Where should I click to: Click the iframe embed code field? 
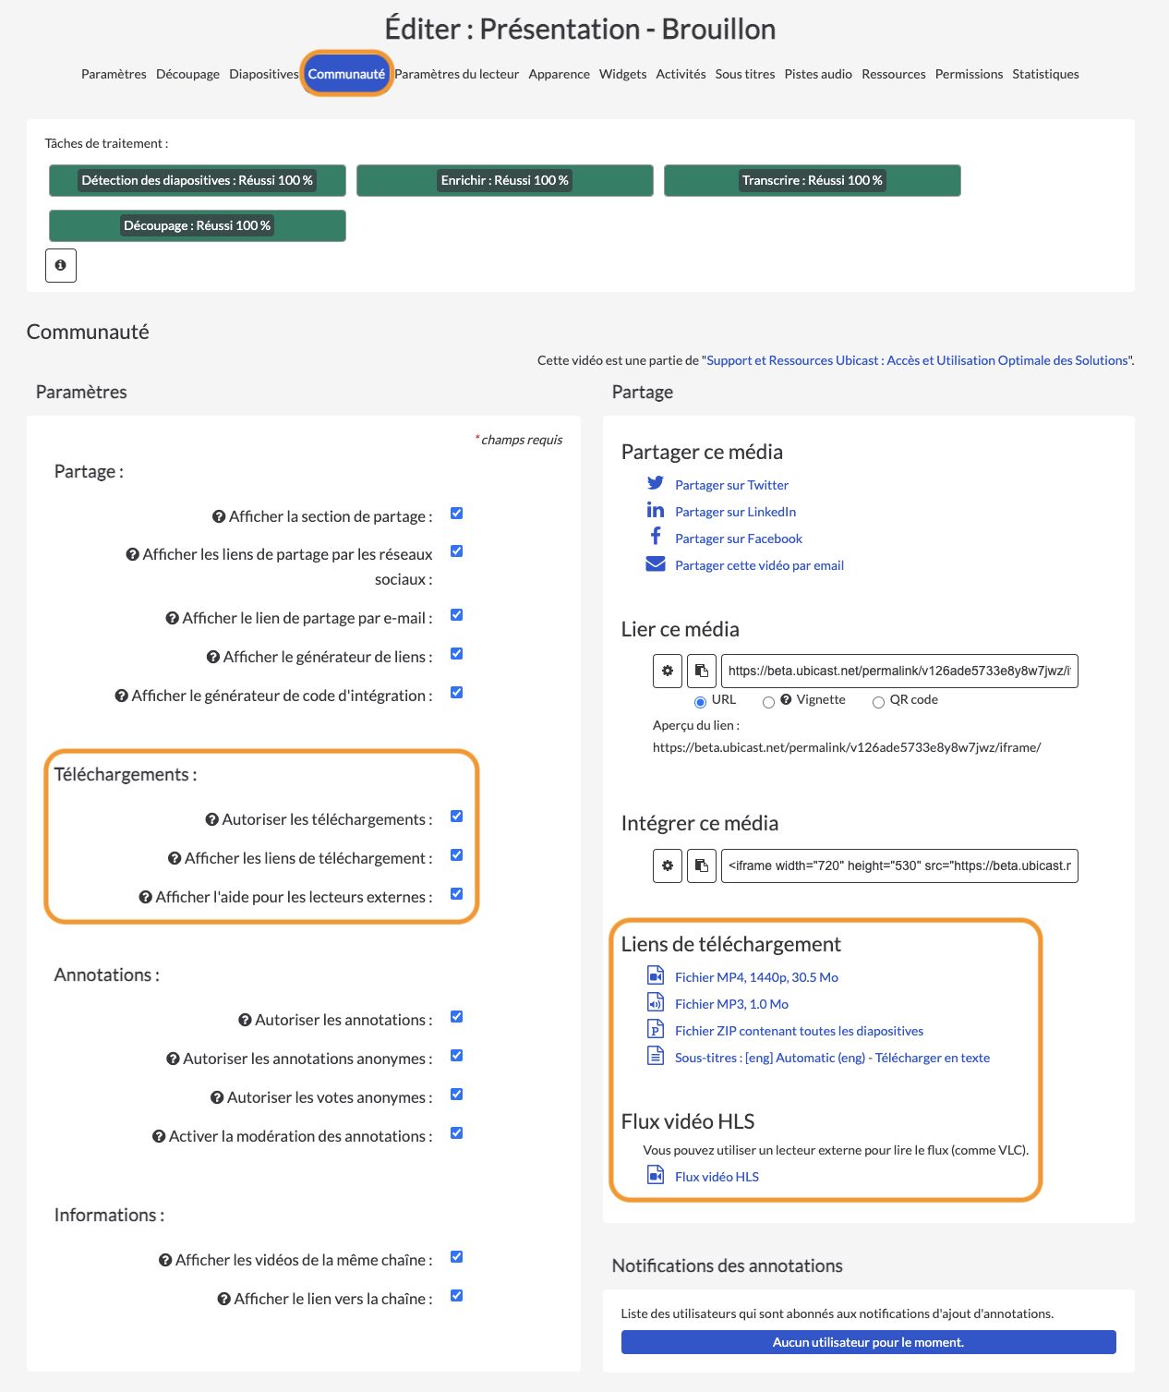pos(899,865)
